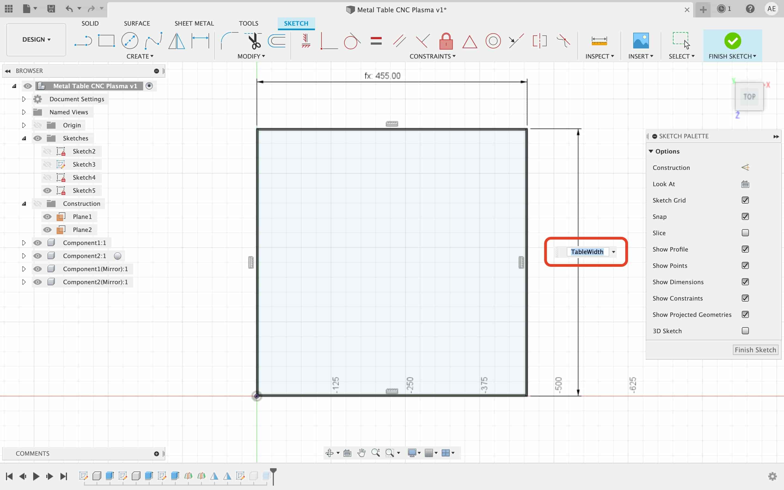Apply the Collinear constraint
The width and height of the screenshot is (784, 490).
click(x=516, y=41)
